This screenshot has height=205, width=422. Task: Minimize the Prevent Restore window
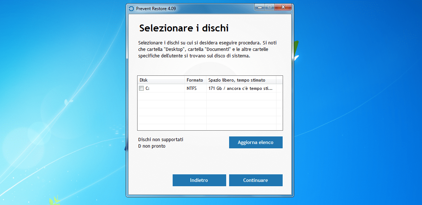tap(260, 8)
